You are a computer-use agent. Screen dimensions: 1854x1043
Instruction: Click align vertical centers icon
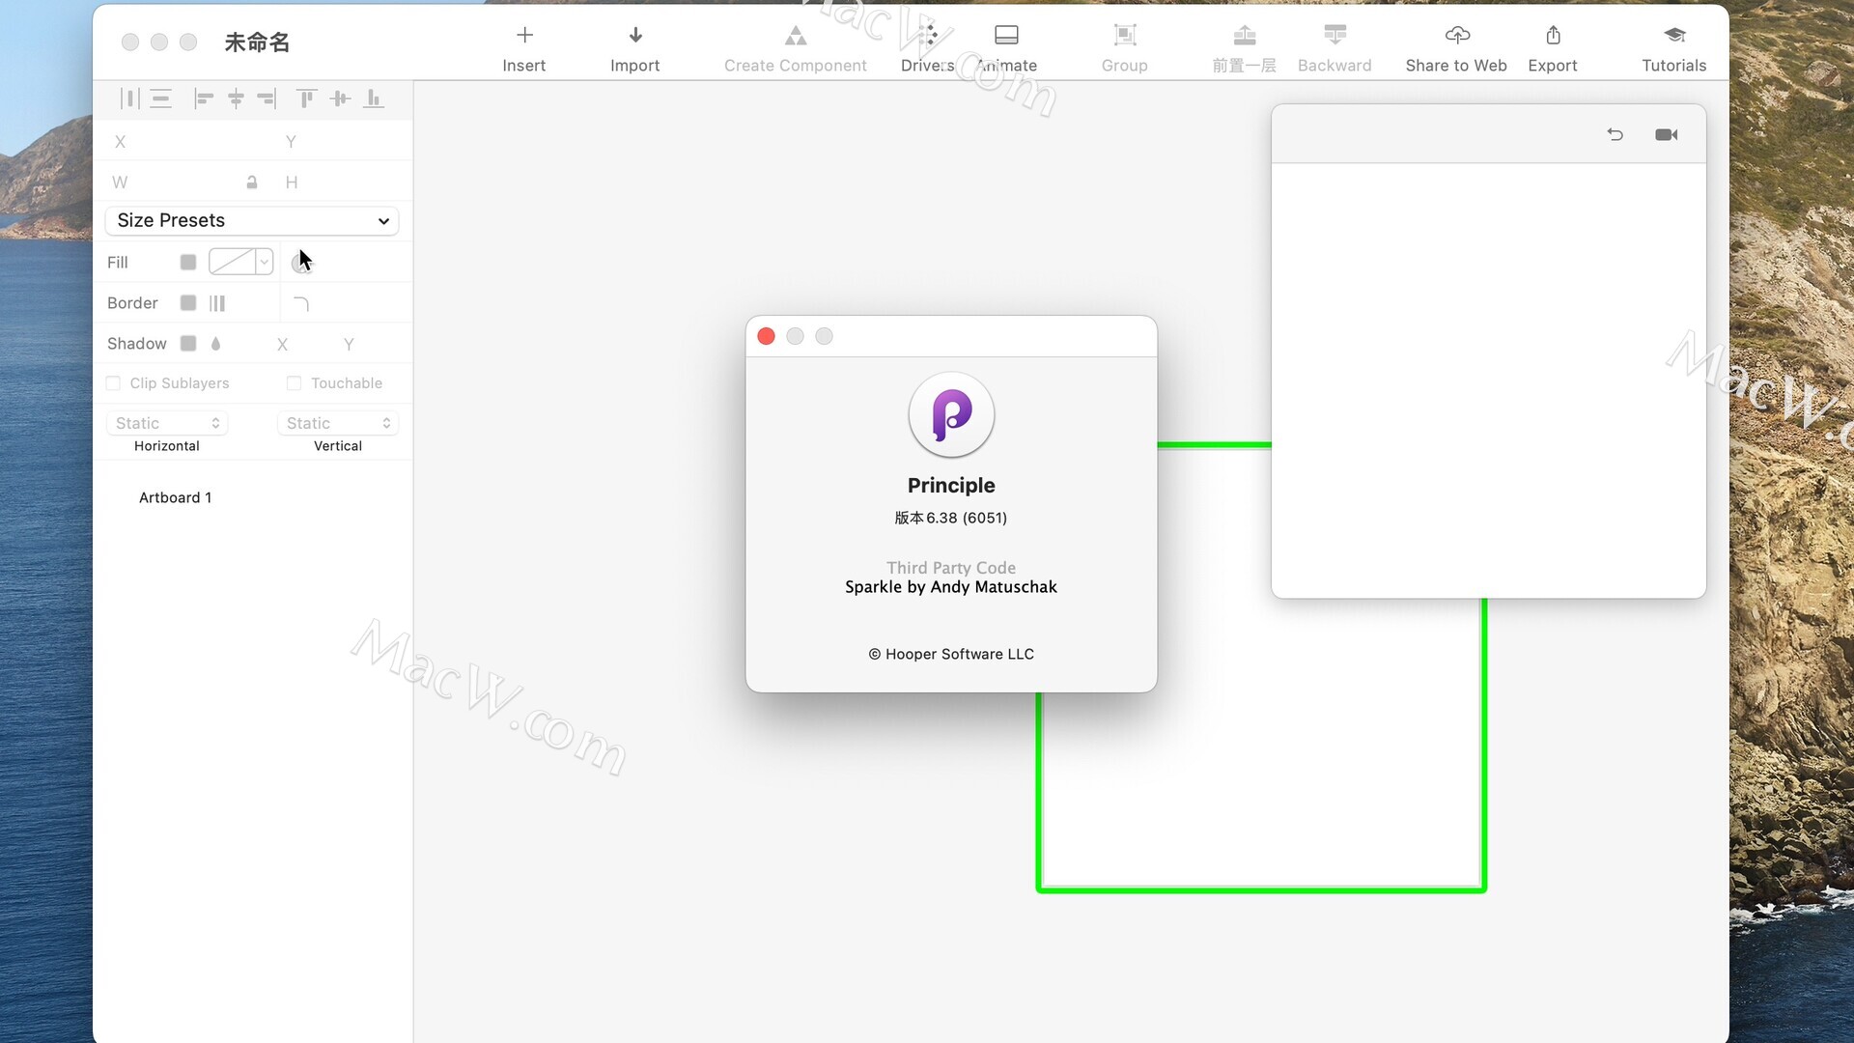pos(340,99)
